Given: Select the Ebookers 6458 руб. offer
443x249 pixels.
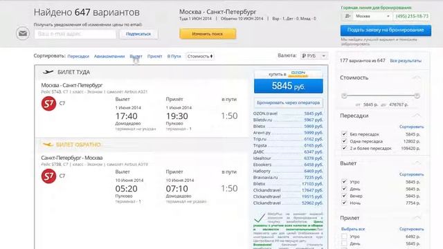Looking at the screenshot, I should [x=288, y=165].
